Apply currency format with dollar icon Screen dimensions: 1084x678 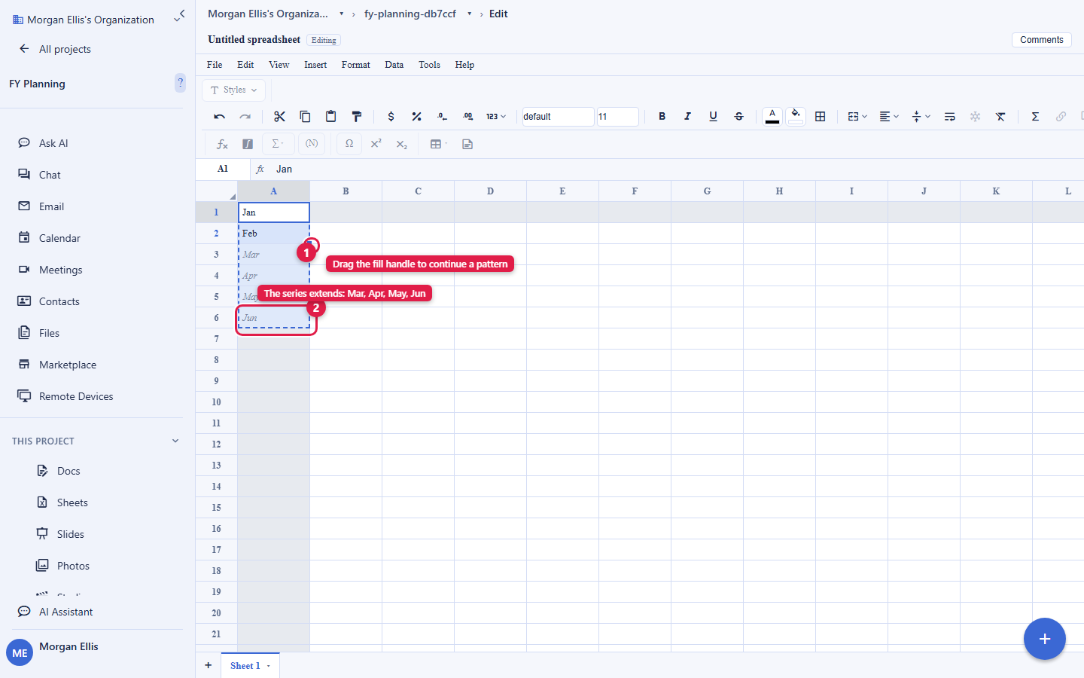(x=391, y=117)
